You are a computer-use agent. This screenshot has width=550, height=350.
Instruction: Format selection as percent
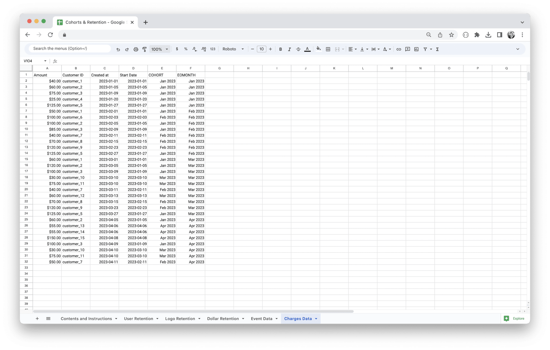pos(186,49)
